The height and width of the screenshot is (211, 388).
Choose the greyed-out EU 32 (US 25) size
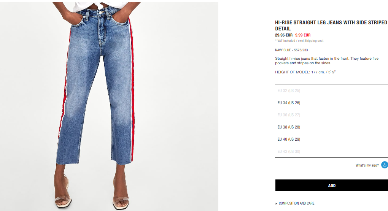click(289, 90)
